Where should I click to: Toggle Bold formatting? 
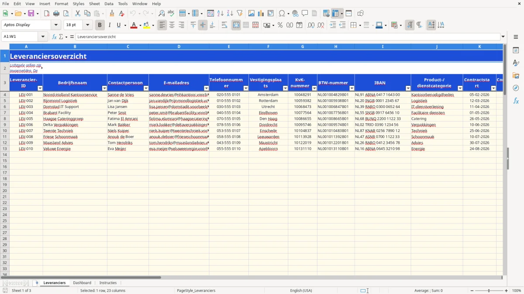100,25
